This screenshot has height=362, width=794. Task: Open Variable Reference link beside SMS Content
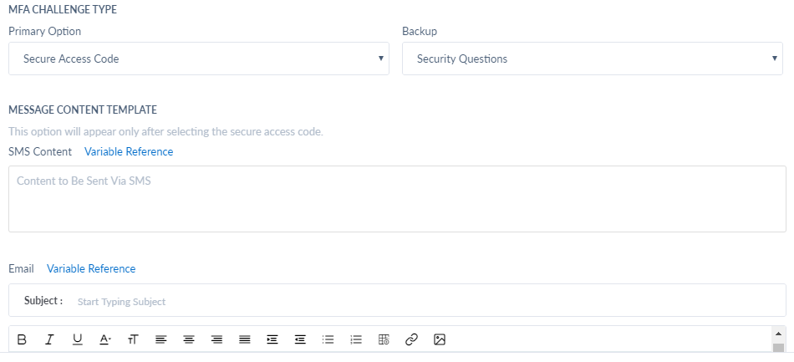129,152
